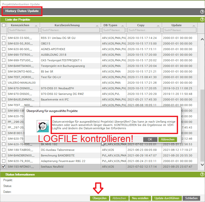Click Kennzeichen filter text field
Image resolution: width=205 pixels, height=202 pixels.
23,30
